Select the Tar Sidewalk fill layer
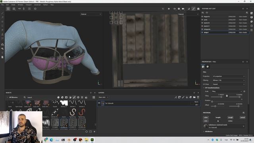 [x=148, y=103]
